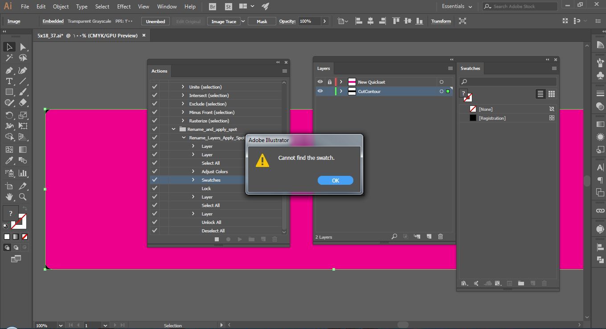Toggle visibility of CutContour layer
606x329 pixels.
[320, 91]
